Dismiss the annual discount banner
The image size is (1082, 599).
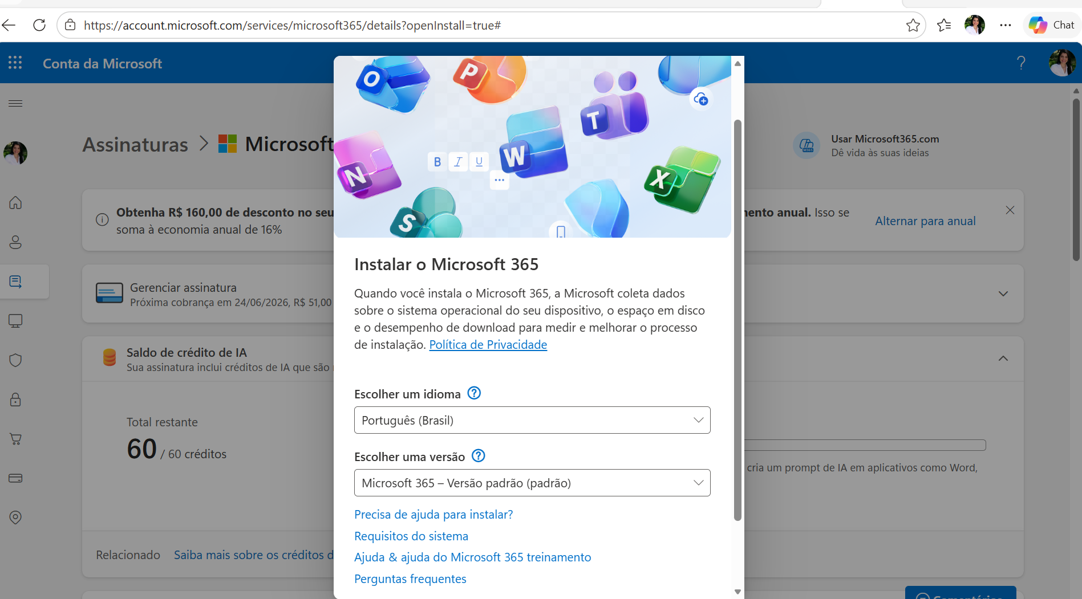pos(1010,210)
